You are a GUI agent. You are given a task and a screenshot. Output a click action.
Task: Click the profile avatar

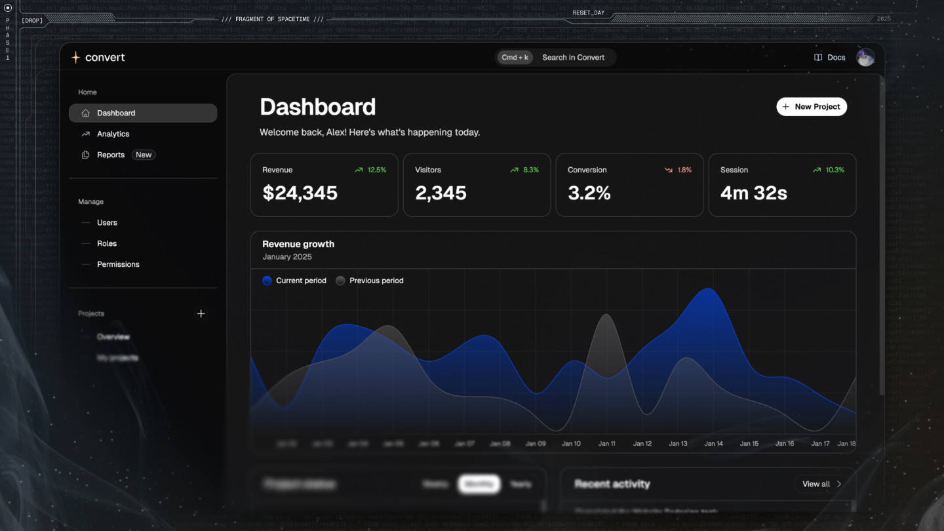pyautogui.click(x=866, y=57)
